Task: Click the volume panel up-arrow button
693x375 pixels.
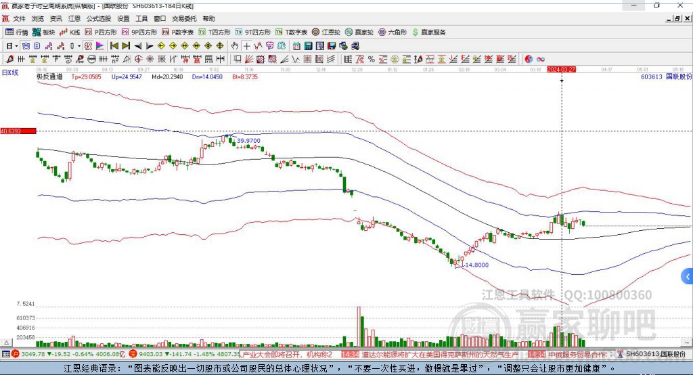Action: (x=6, y=343)
